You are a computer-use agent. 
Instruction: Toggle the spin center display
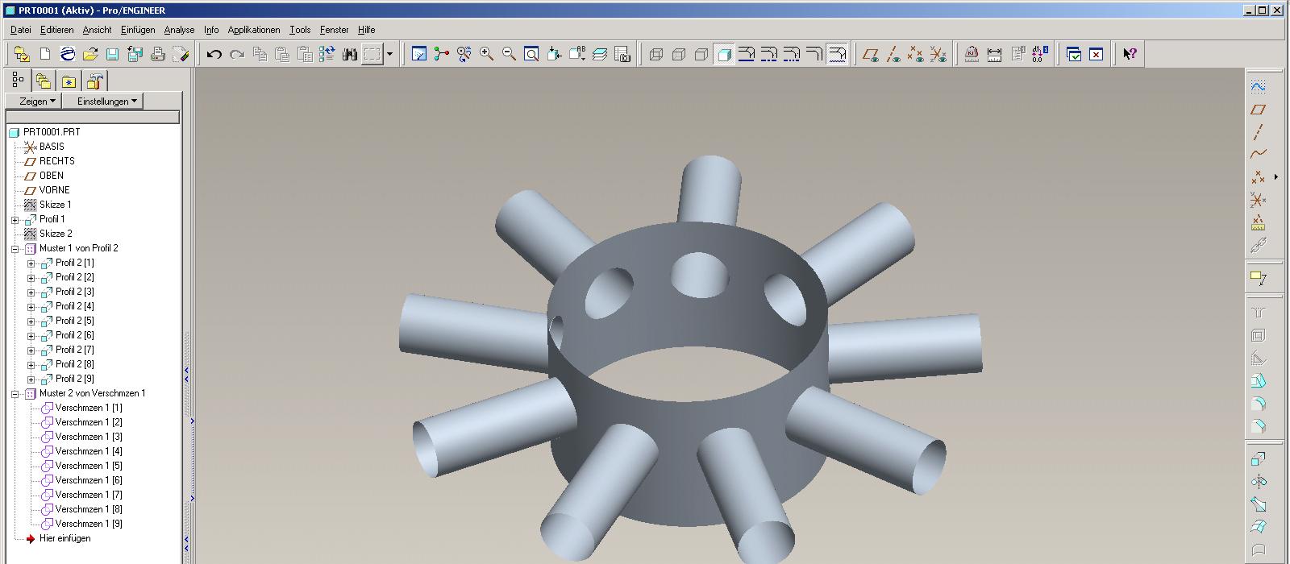[x=442, y=54]
